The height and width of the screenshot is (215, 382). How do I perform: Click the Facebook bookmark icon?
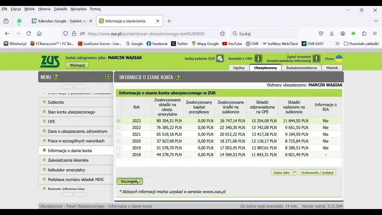[148, 44]
